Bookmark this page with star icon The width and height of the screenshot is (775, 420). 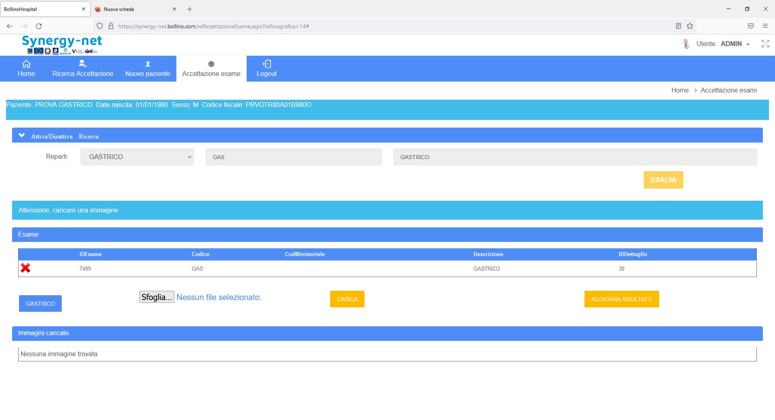tap(690, 26)
